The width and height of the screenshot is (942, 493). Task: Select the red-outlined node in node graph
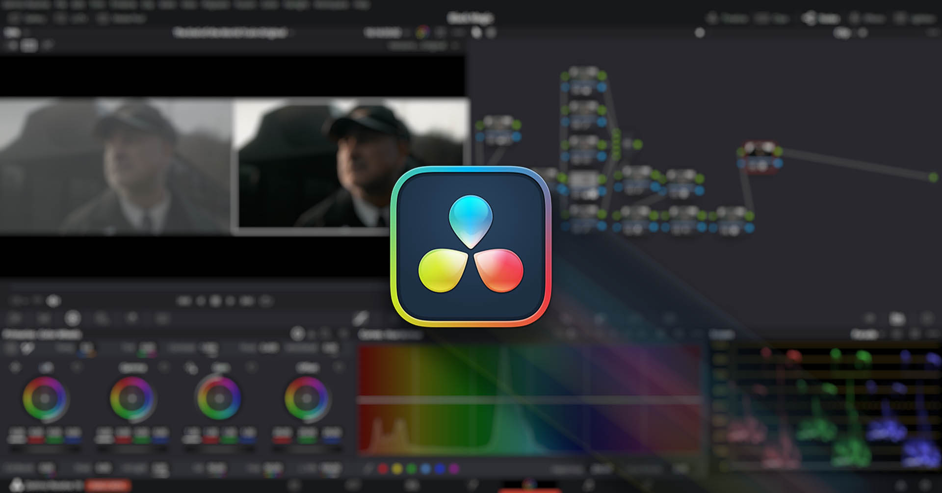(760, 157)
